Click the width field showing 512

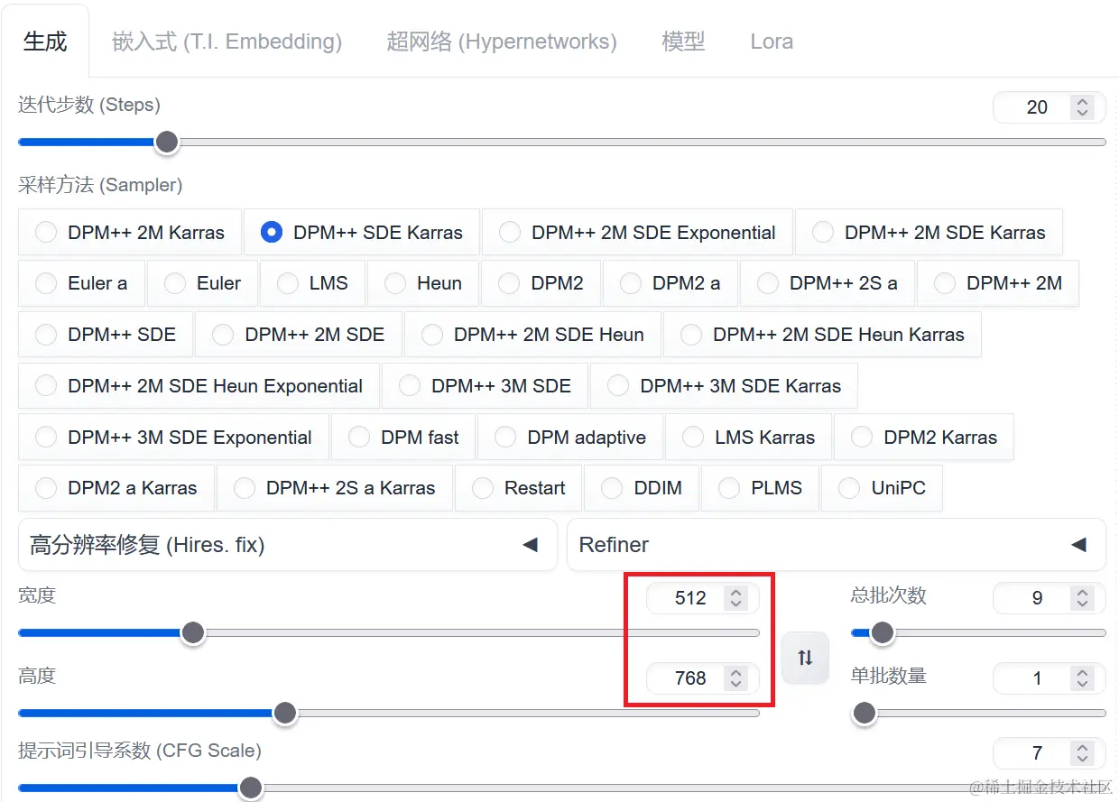[703, 598]
